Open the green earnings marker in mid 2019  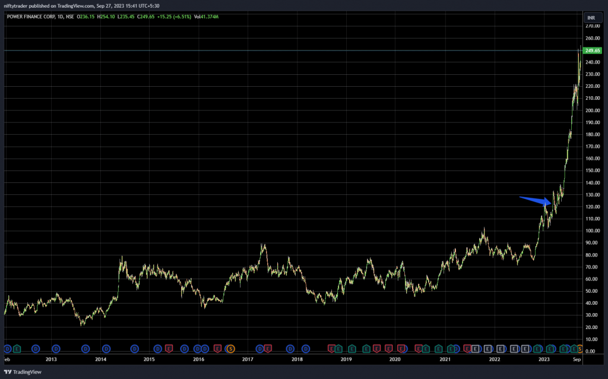tap(366, 349)
